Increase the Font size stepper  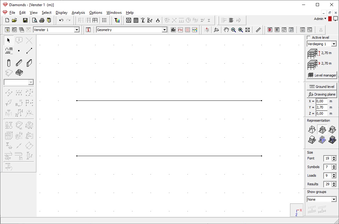click(x=334, y=157)
